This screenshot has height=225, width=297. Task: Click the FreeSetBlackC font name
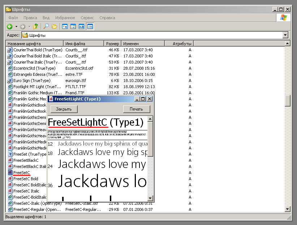[26, 160]
